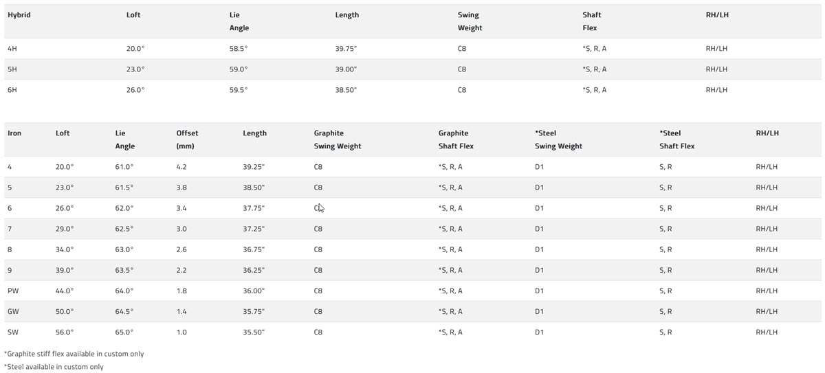Click the Offset (mm) column header
The width and height of the screenshot is (825, 373).
pyautogui.click(x=187, y=139)
